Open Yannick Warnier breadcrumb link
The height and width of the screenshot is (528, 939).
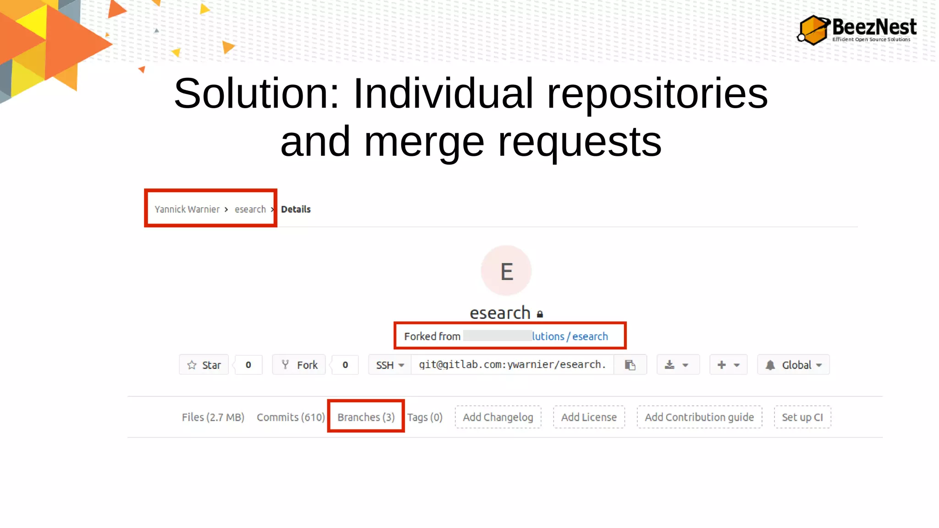[187, 209]
